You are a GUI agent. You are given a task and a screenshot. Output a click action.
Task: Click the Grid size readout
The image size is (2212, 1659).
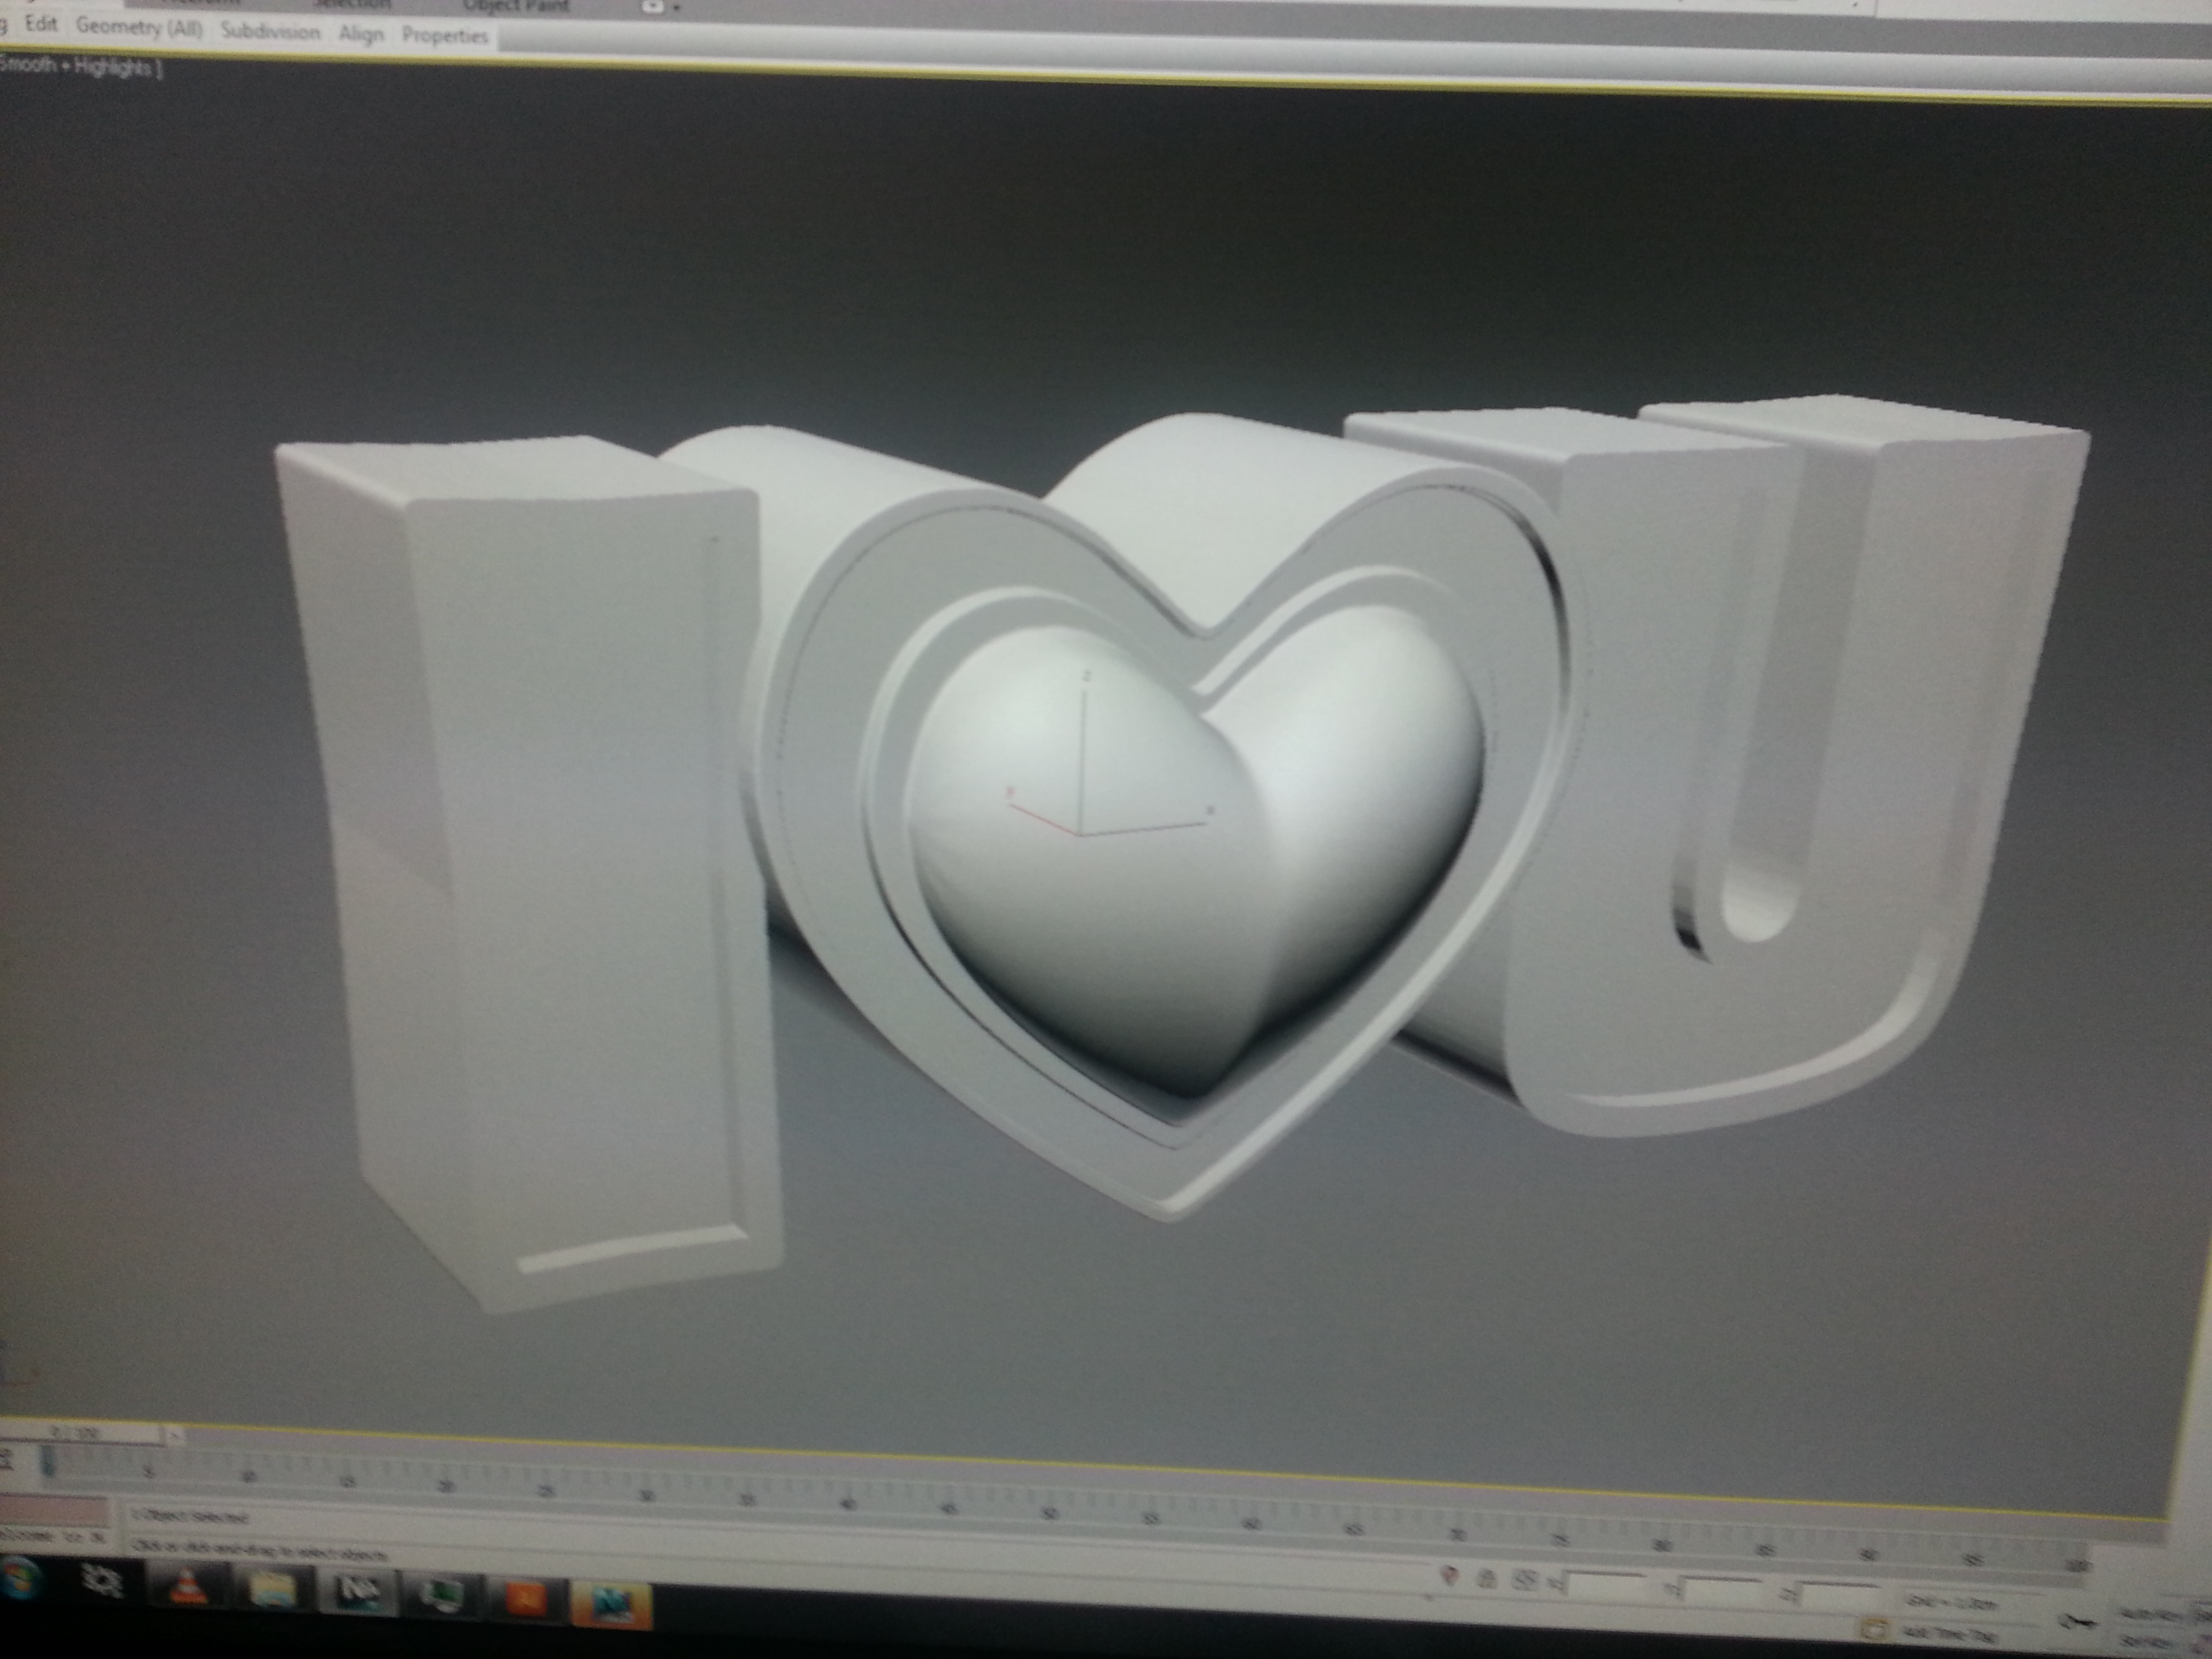tap(1951, 1603)
